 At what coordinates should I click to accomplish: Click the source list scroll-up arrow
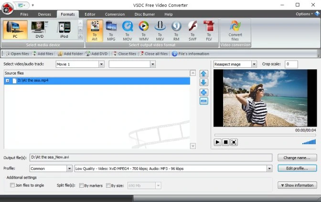(193, 73)
